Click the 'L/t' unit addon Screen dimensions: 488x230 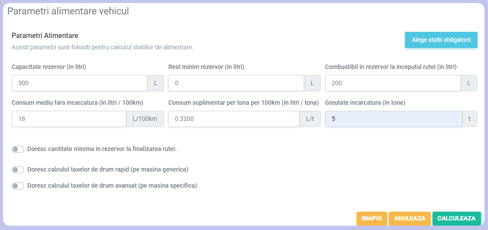(310, 119)
